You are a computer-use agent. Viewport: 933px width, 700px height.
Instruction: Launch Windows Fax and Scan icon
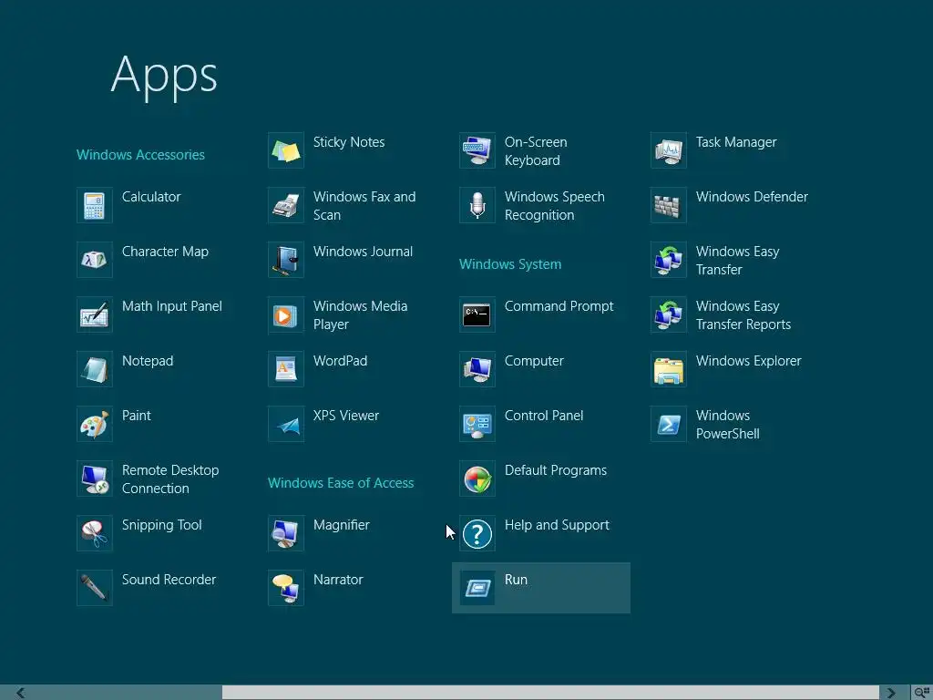tap(286, 205)
